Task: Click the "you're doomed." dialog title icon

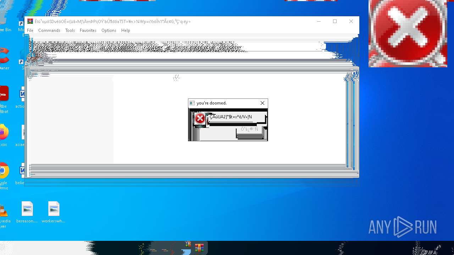Action: tap(192, 103)
